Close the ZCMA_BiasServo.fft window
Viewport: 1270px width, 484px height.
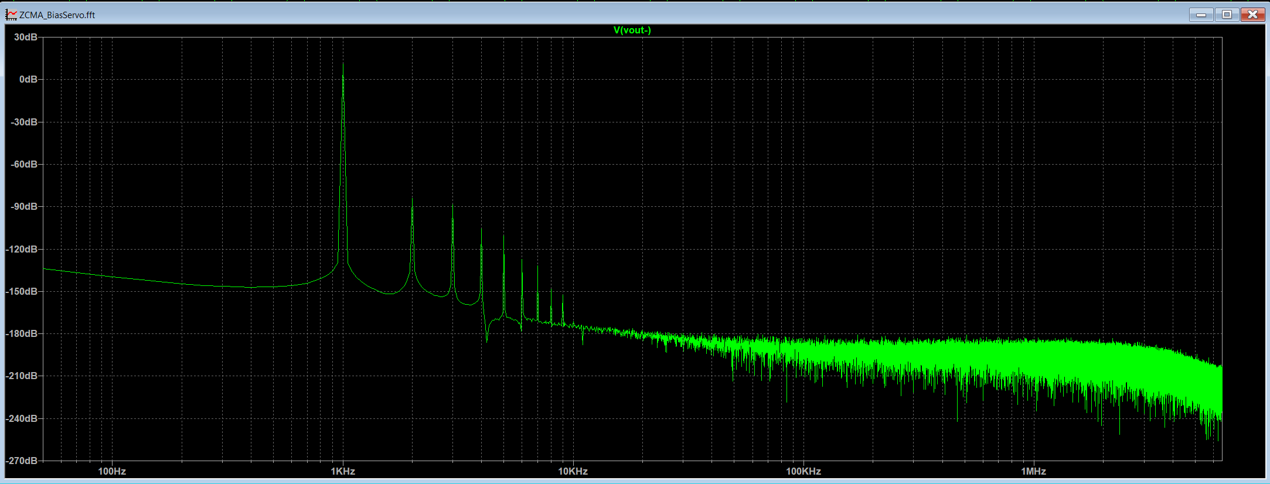(1252, 15)
